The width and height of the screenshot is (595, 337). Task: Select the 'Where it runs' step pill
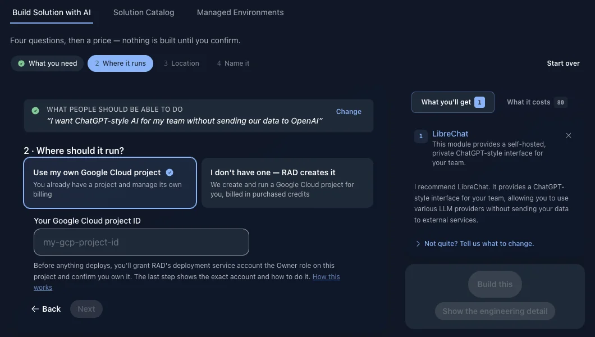[x=120, y=63]
